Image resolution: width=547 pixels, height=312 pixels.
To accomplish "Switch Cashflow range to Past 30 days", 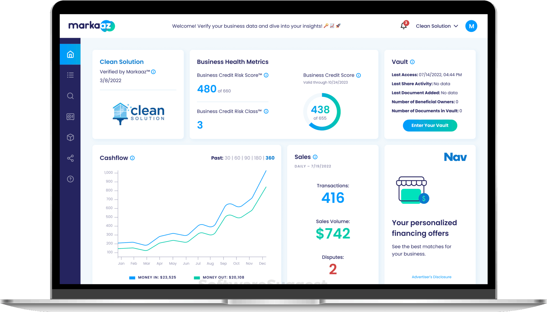I will click(x=227, y=158).
